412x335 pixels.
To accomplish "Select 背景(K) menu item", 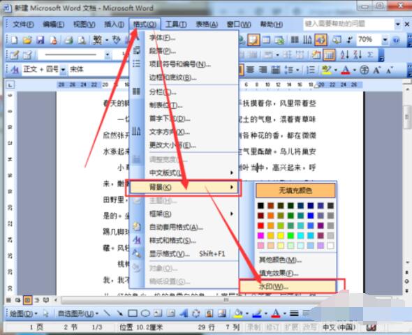I will (183, 187).
